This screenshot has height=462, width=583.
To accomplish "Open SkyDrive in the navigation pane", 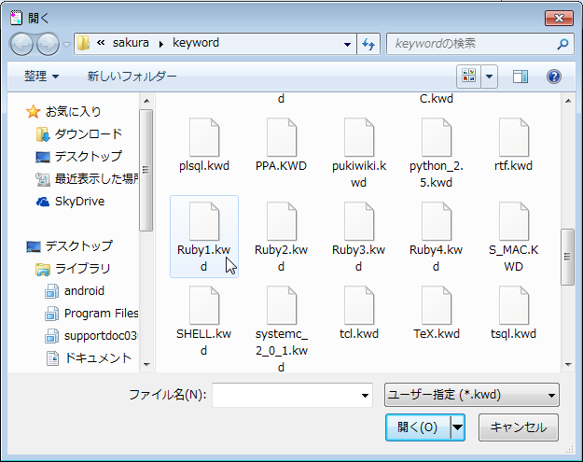I will tap(71, 202).
